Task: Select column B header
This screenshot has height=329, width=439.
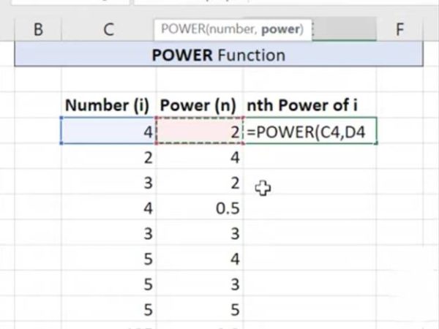Action: click(38, 29)
